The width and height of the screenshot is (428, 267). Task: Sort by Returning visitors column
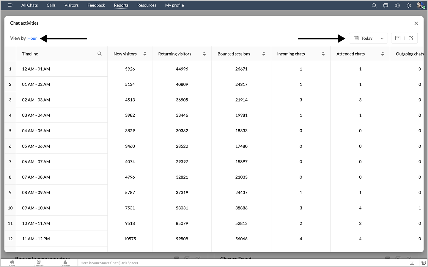pos(204,54)
